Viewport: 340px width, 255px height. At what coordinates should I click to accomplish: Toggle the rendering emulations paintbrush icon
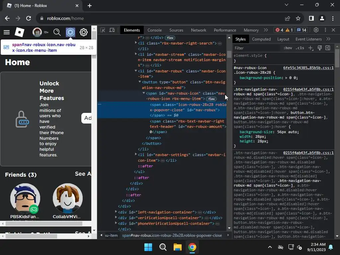(x=320, y=48)
